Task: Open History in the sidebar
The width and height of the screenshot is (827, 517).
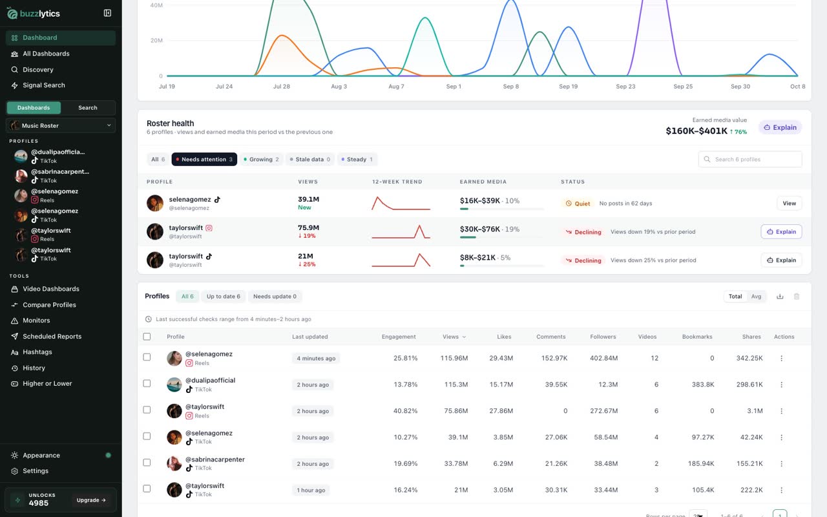Action: point(61,368)
